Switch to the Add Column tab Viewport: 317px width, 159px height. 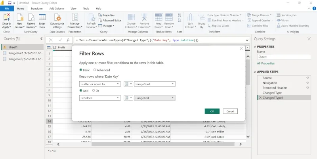coord(57,8)
